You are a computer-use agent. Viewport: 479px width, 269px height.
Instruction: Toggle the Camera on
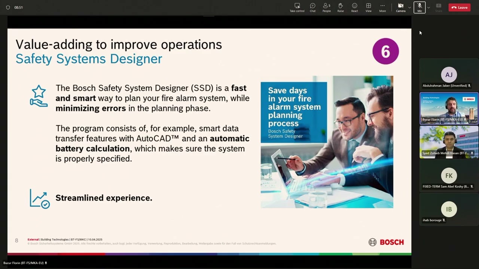pos(401,7)
